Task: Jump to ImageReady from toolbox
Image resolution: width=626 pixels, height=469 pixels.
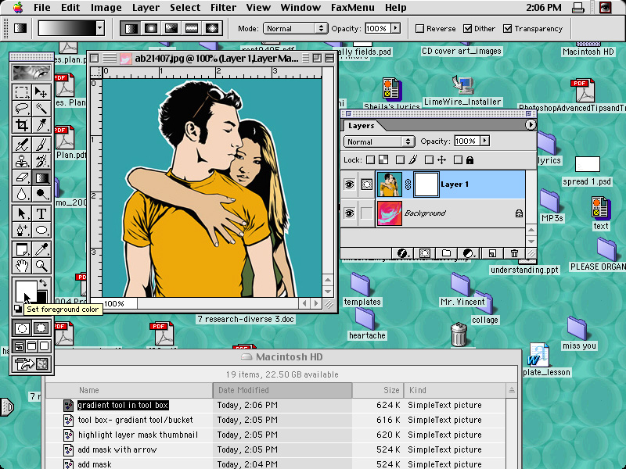Action: tap(31, 363)
